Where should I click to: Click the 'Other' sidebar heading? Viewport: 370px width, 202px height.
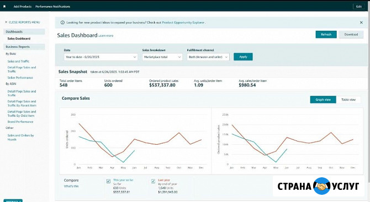coord(10,128)
